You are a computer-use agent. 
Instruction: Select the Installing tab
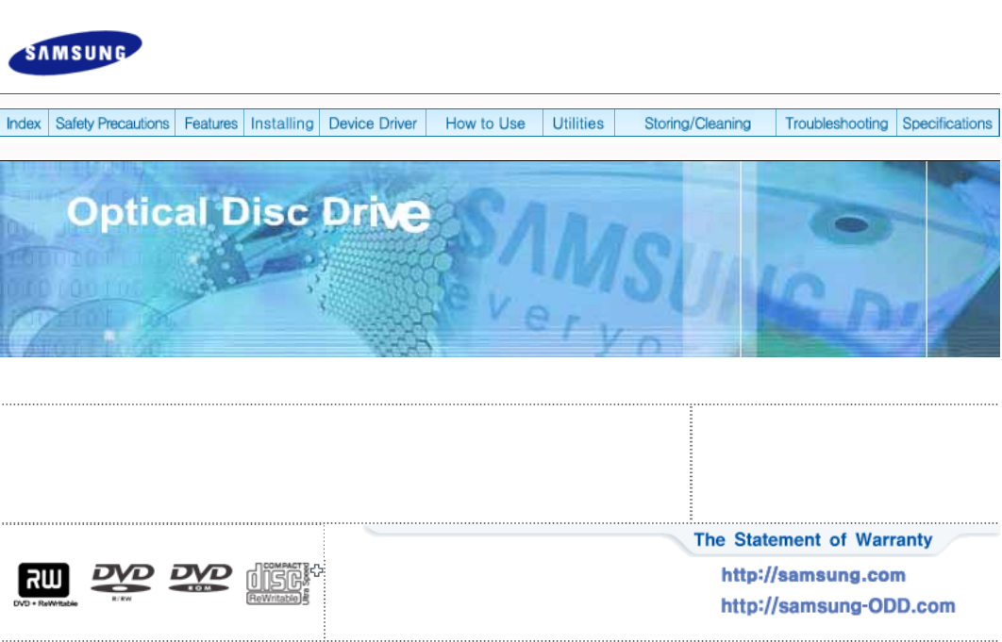coord(282,123)
